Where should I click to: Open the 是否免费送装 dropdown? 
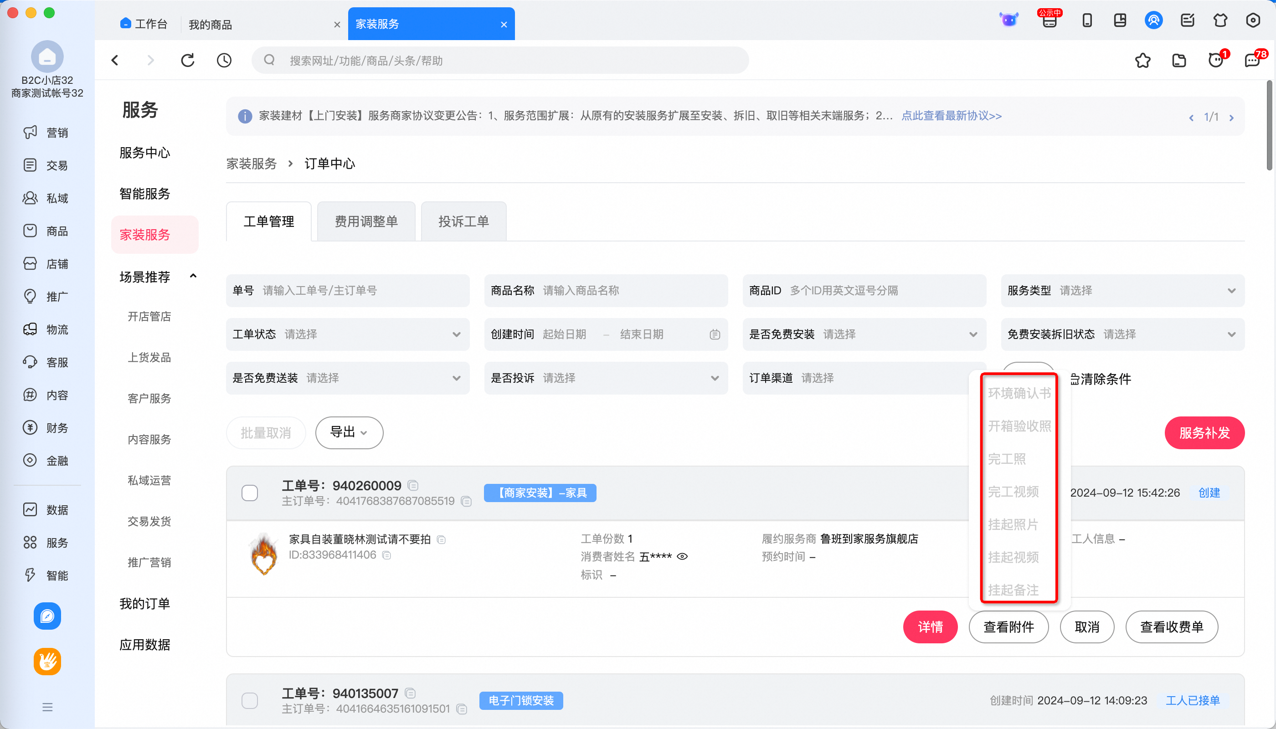pyautogui.click(x=348, y=378)
